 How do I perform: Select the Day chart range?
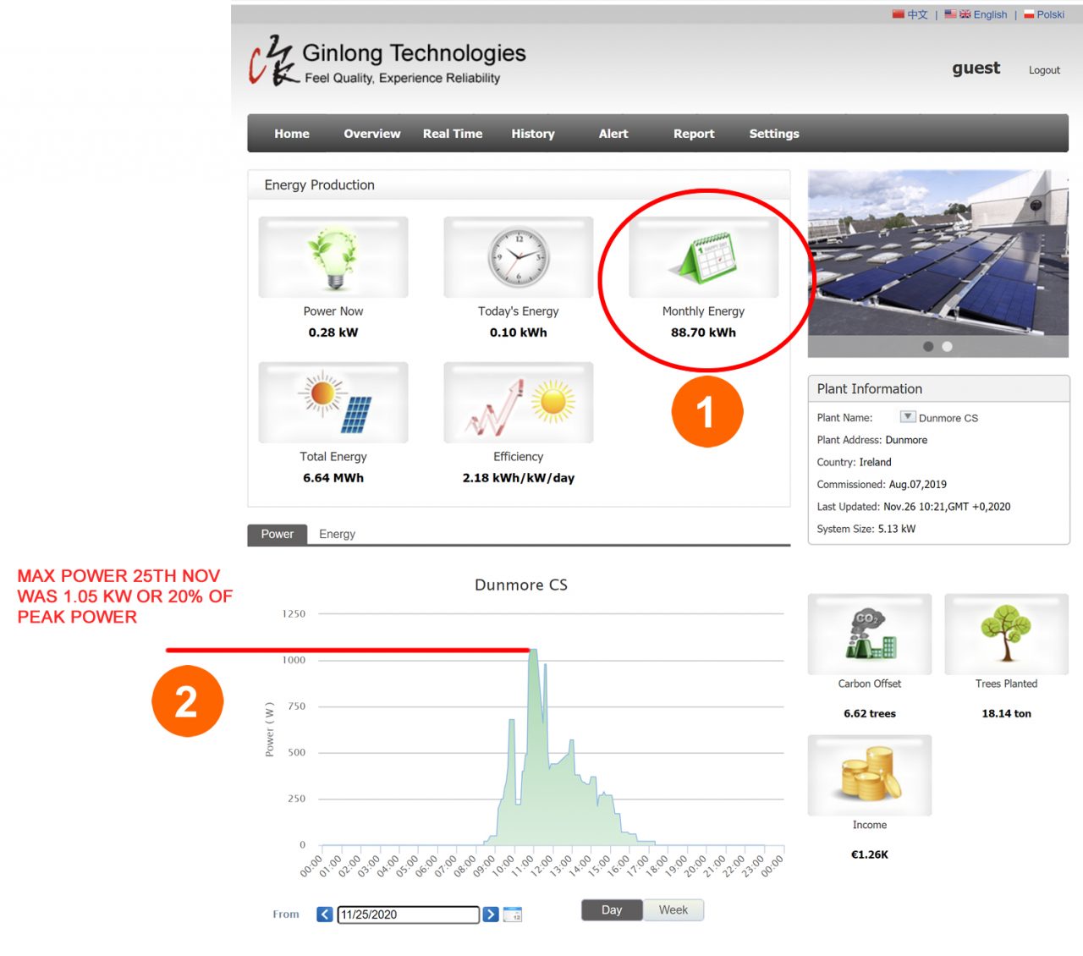tap(612, 910)
